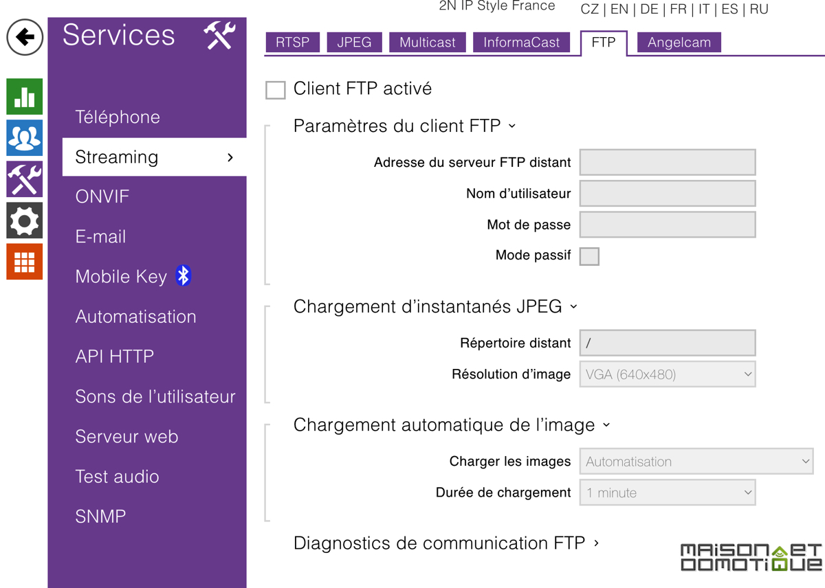Open the Automatisation menu item

pos(136,317)
